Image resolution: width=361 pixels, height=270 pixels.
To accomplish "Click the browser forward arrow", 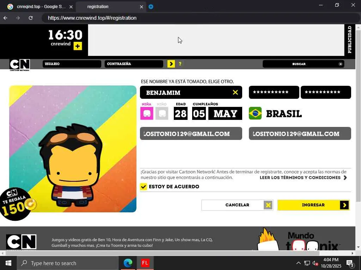I will coord(18,18).
